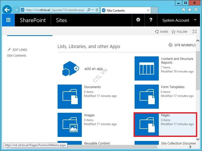202x151 pixels.
Task: Open the Documents library tile
Action: coord(70,97)
